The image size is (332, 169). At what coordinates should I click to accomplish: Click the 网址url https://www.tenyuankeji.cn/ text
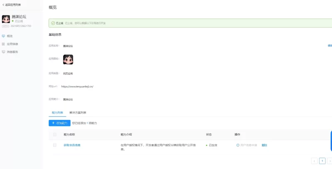[77, 86]
